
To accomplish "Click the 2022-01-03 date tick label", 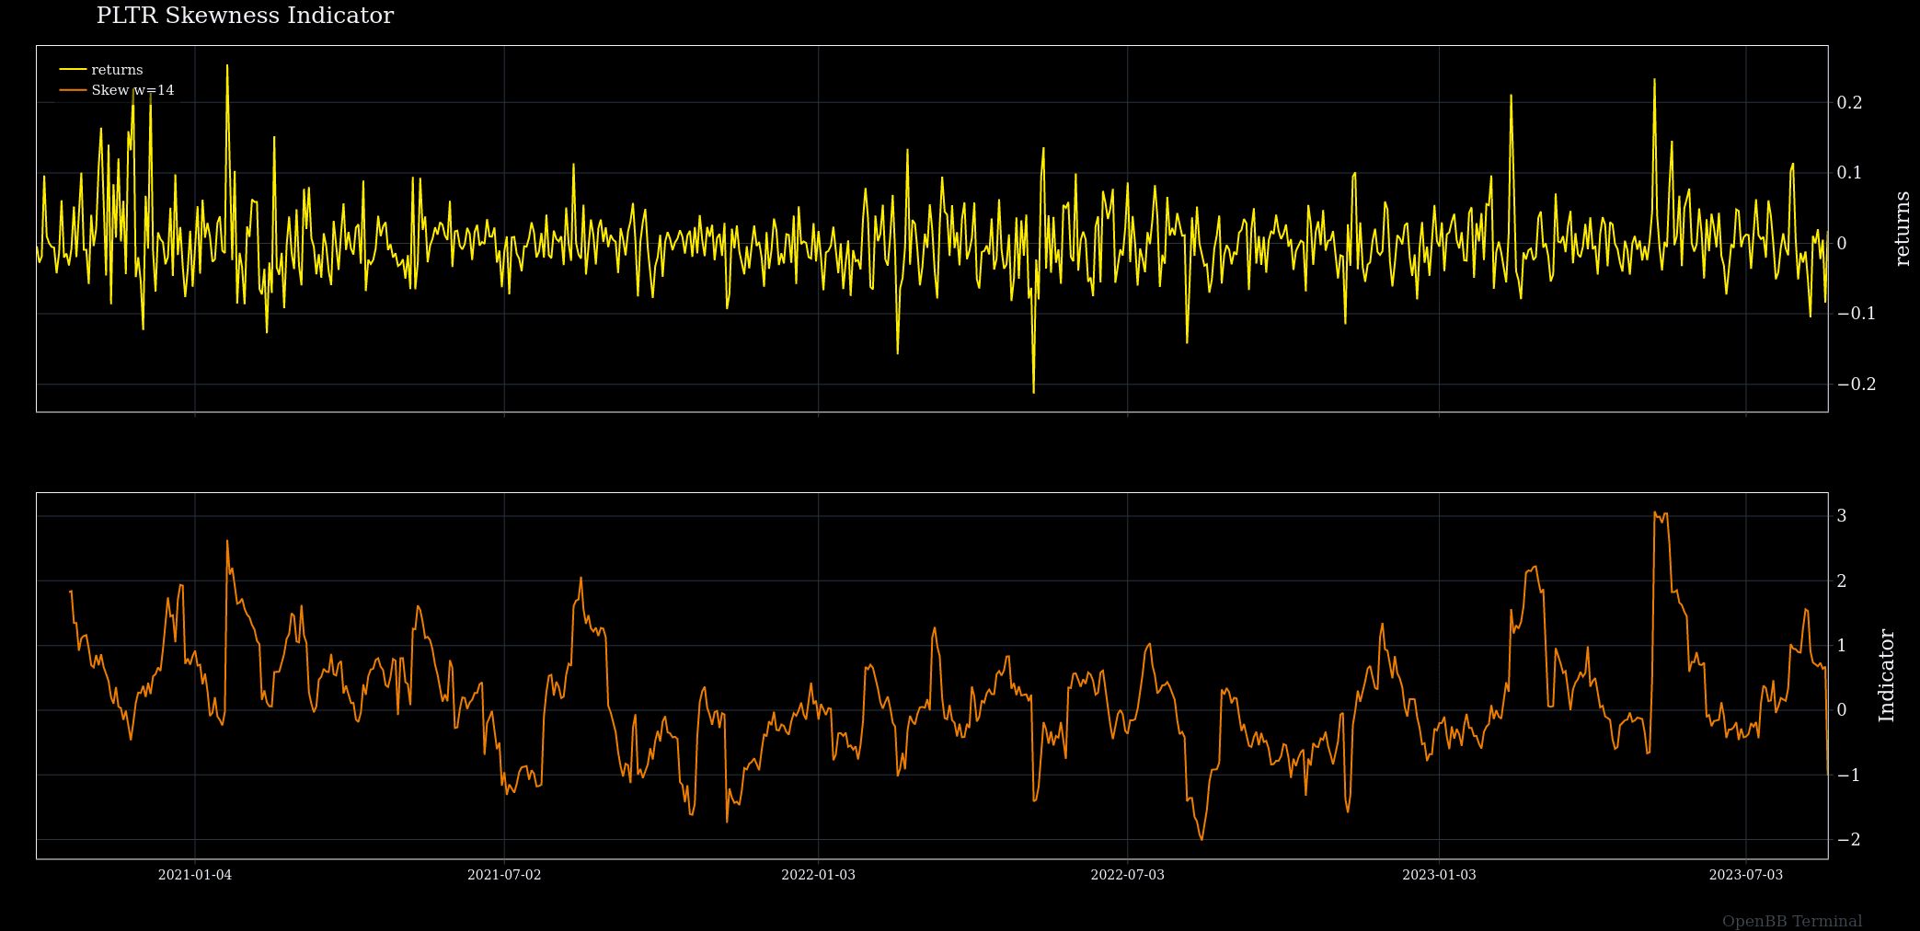I will (819, 875).
